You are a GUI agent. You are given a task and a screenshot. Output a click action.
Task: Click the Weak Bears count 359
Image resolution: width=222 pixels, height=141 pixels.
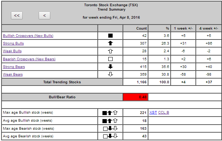143,74
